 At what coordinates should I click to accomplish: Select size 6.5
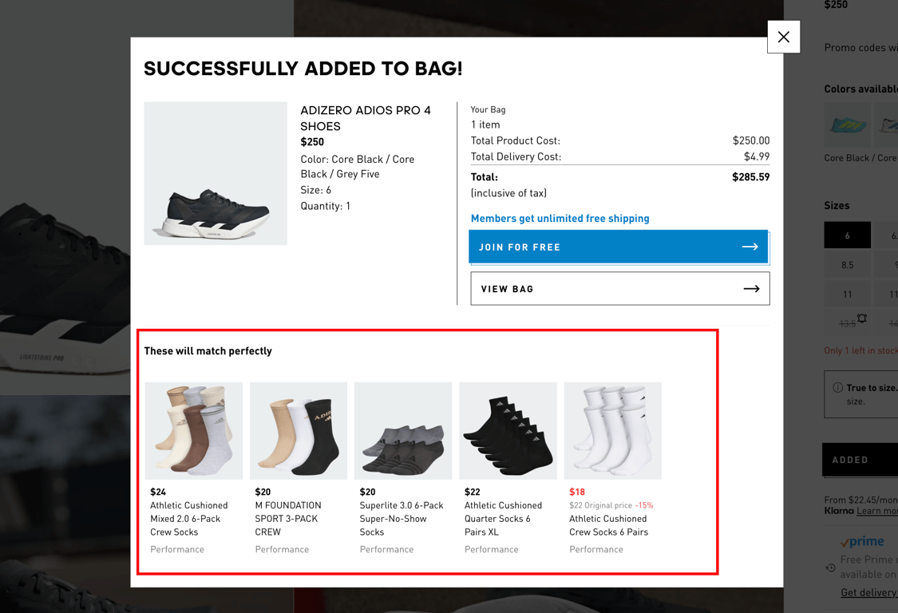[x=886, y=235]
